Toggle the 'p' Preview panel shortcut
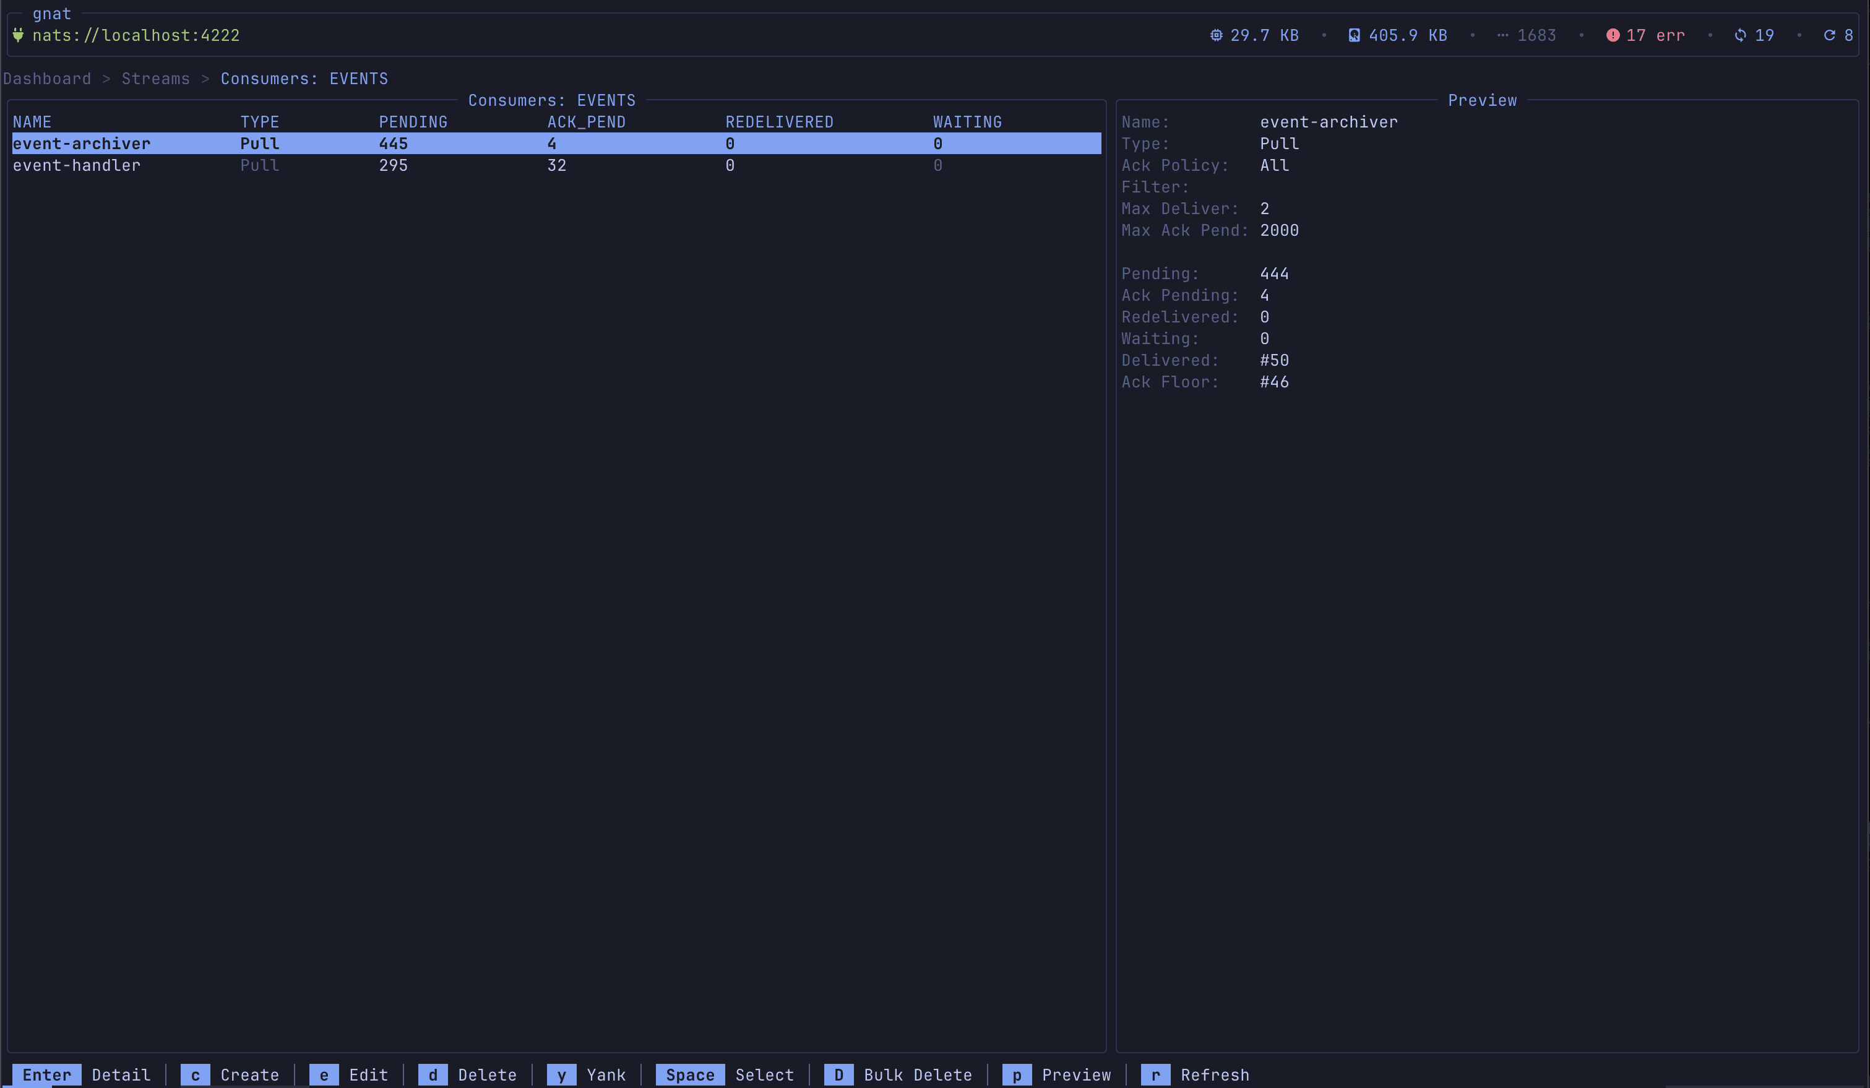Screen dimensions: 1870x1088 pyautogui.click(x=1017, y=1074)
